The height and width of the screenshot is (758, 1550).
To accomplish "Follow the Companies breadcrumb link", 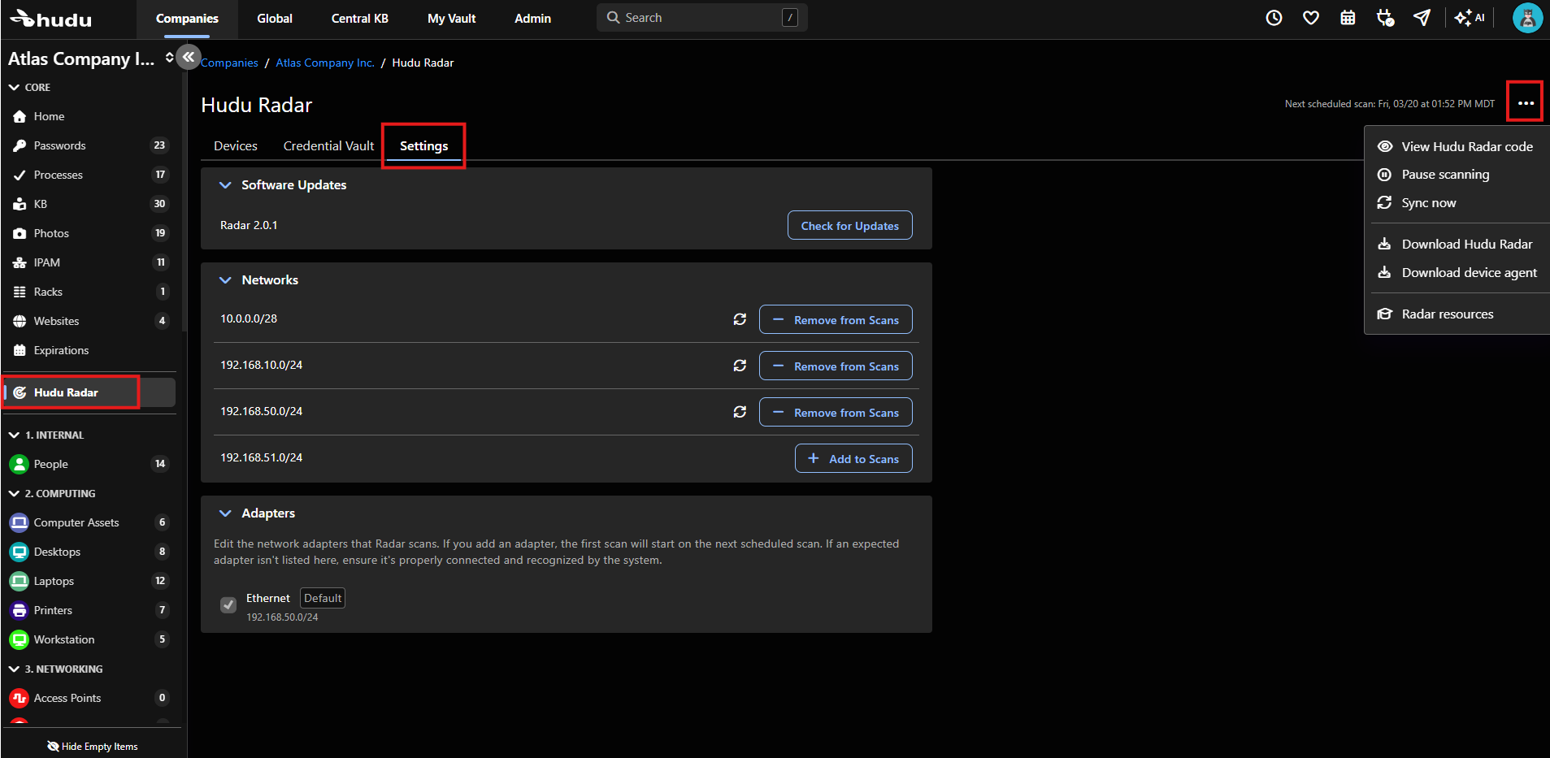I will [x=229, y=63].
